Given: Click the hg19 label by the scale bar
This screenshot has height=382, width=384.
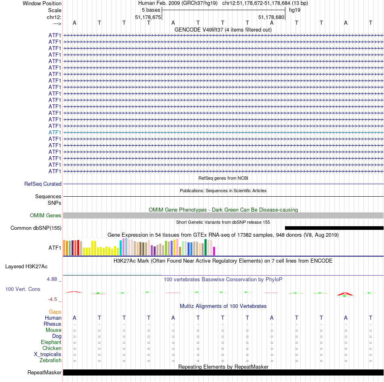Looking at the screenshot, I should point(295,10).
